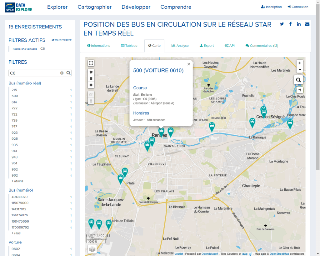This screenshot has height=256, width=320.
Task: Select the circle drawing tool
Action: (91, 85)
